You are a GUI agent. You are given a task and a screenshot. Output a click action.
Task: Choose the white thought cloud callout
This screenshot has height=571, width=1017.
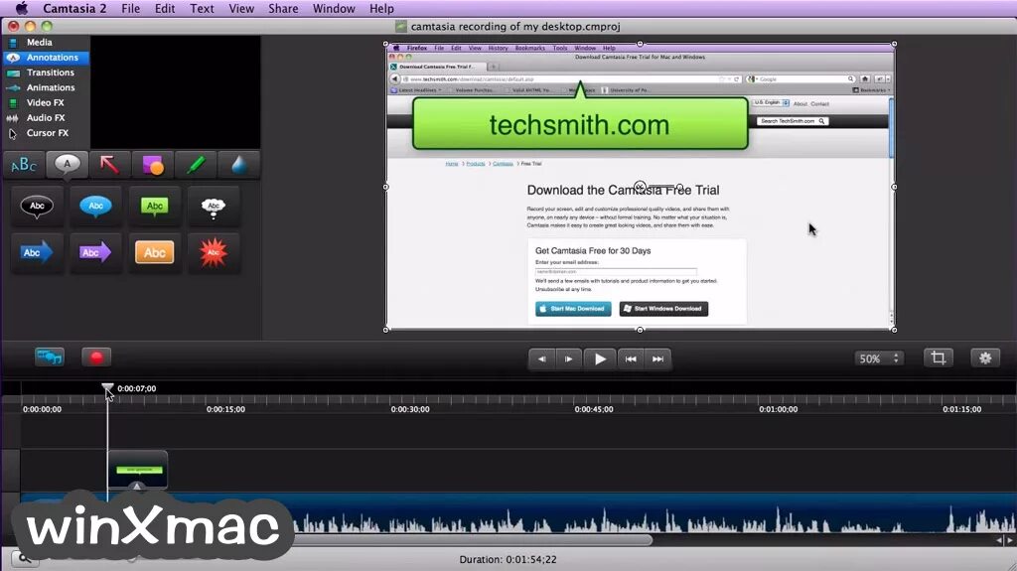214,207
